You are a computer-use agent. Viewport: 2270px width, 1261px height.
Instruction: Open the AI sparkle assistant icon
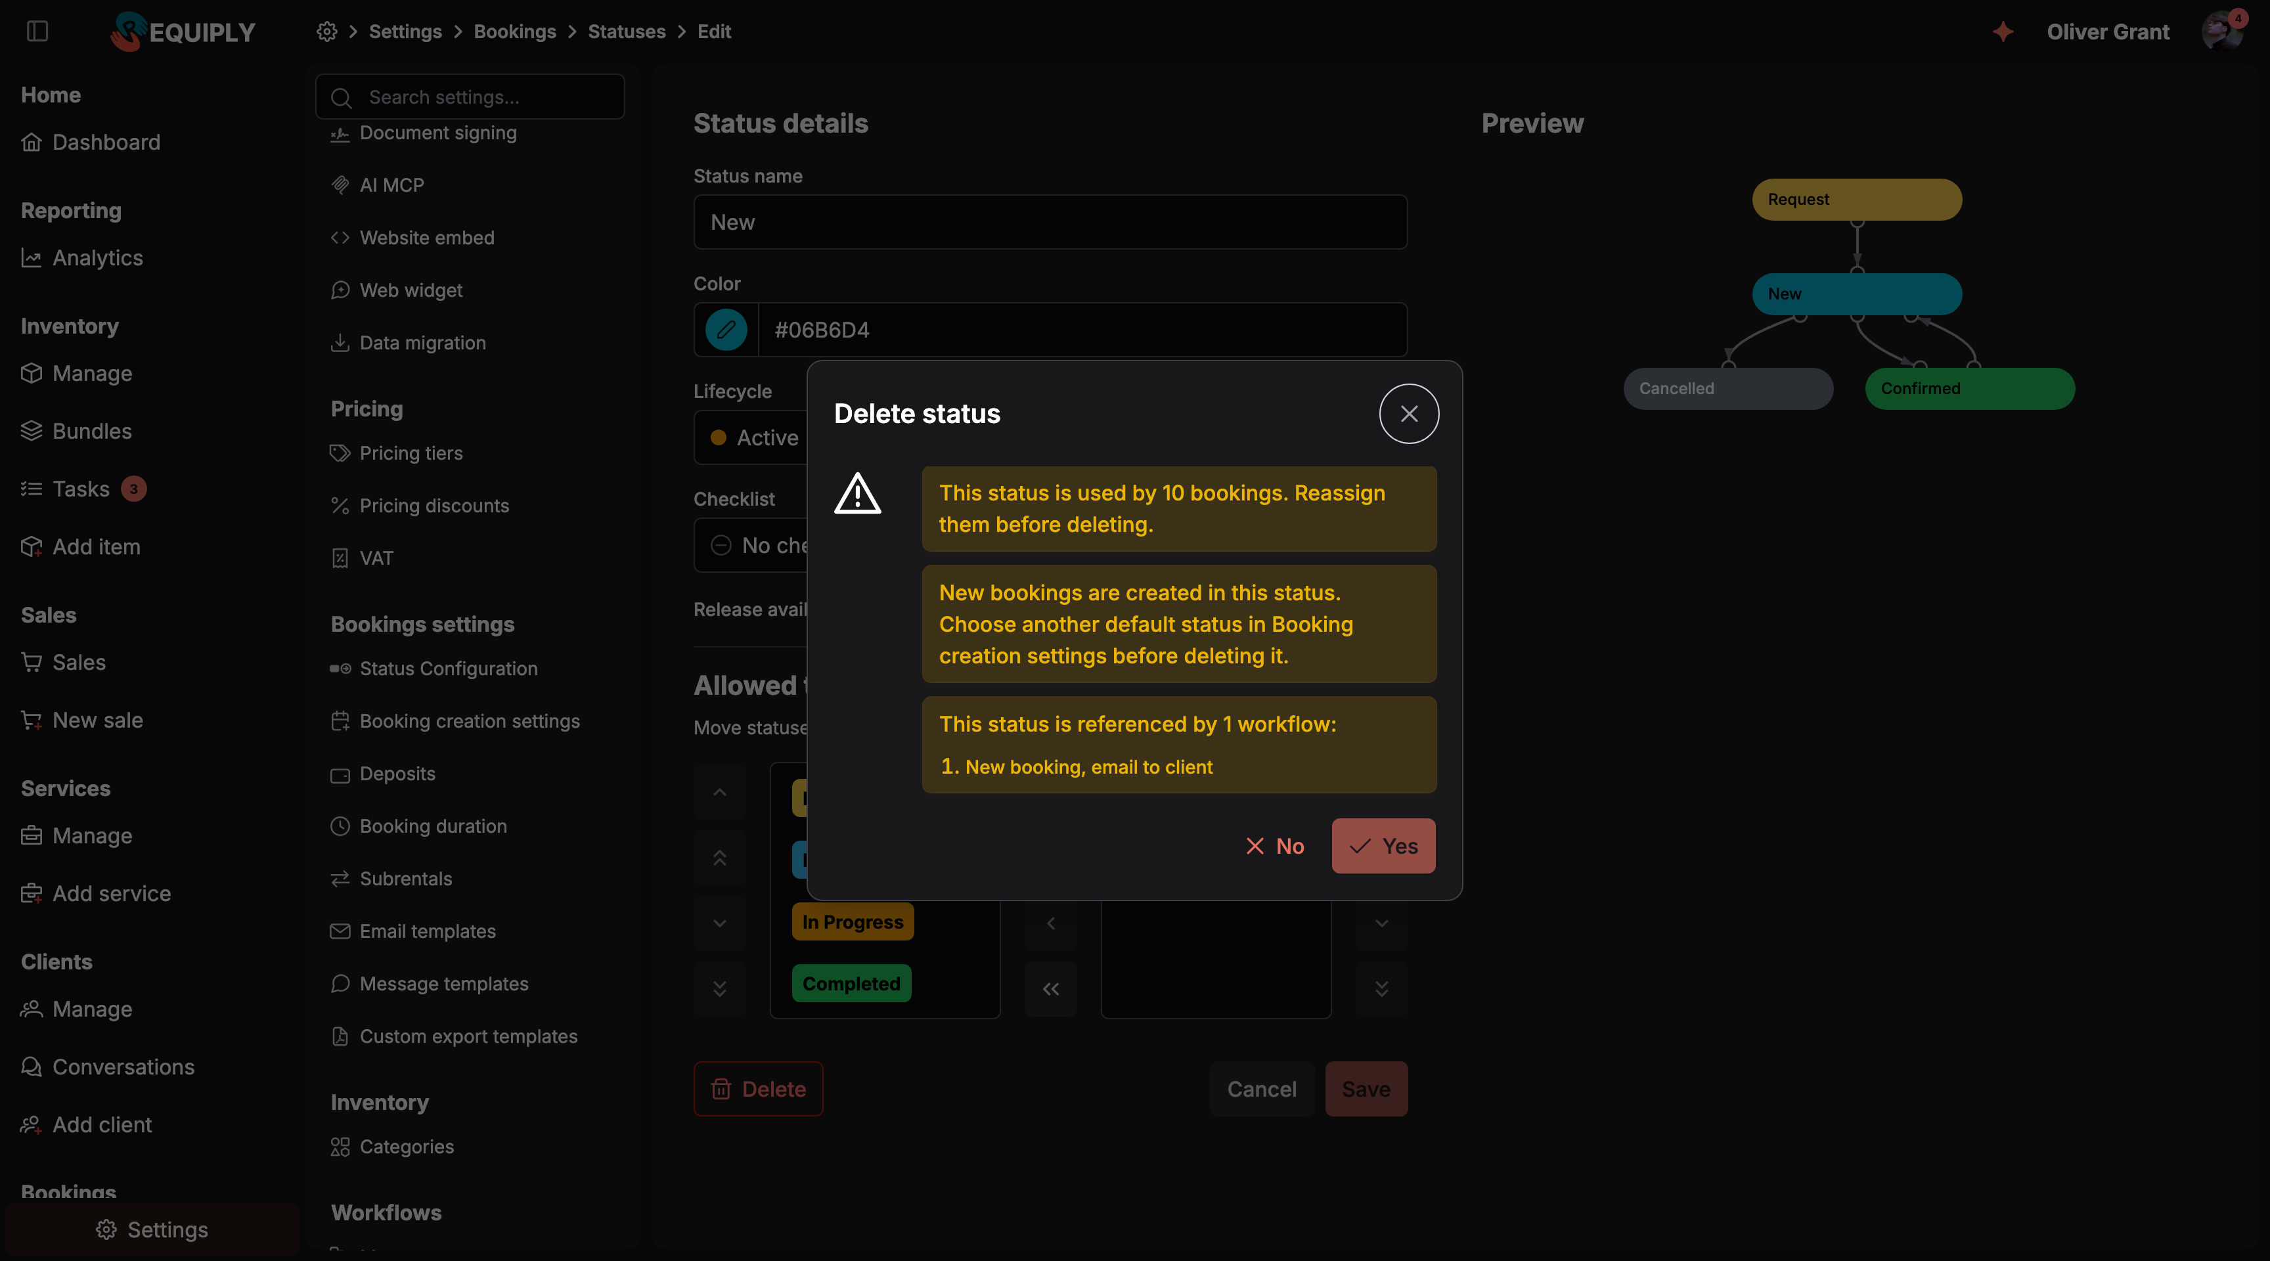coord(2003,32)
